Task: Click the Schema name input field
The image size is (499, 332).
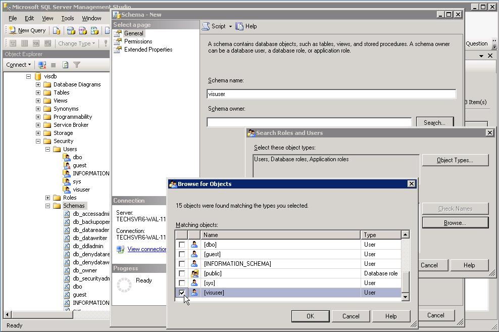Action: (331, 94)
